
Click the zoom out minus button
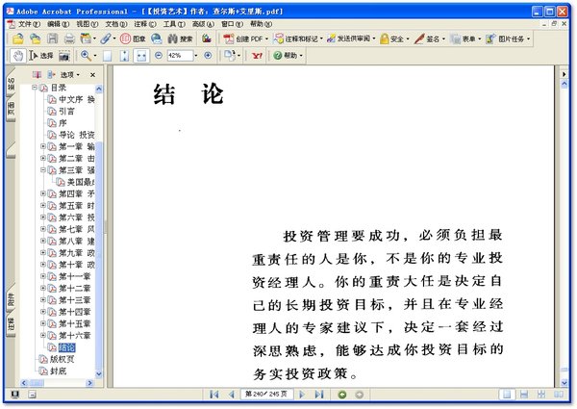click(159, 56)
